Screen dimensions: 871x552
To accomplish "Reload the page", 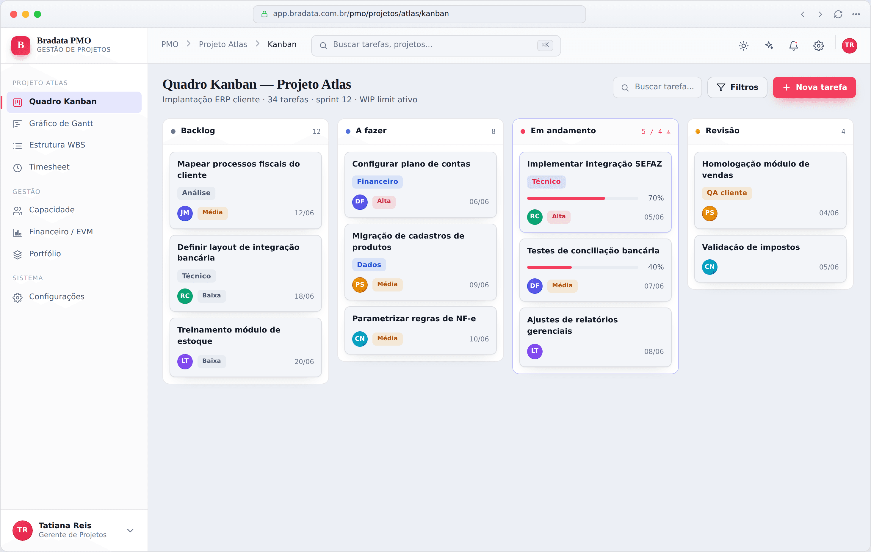I will click(x=838, y=15).
